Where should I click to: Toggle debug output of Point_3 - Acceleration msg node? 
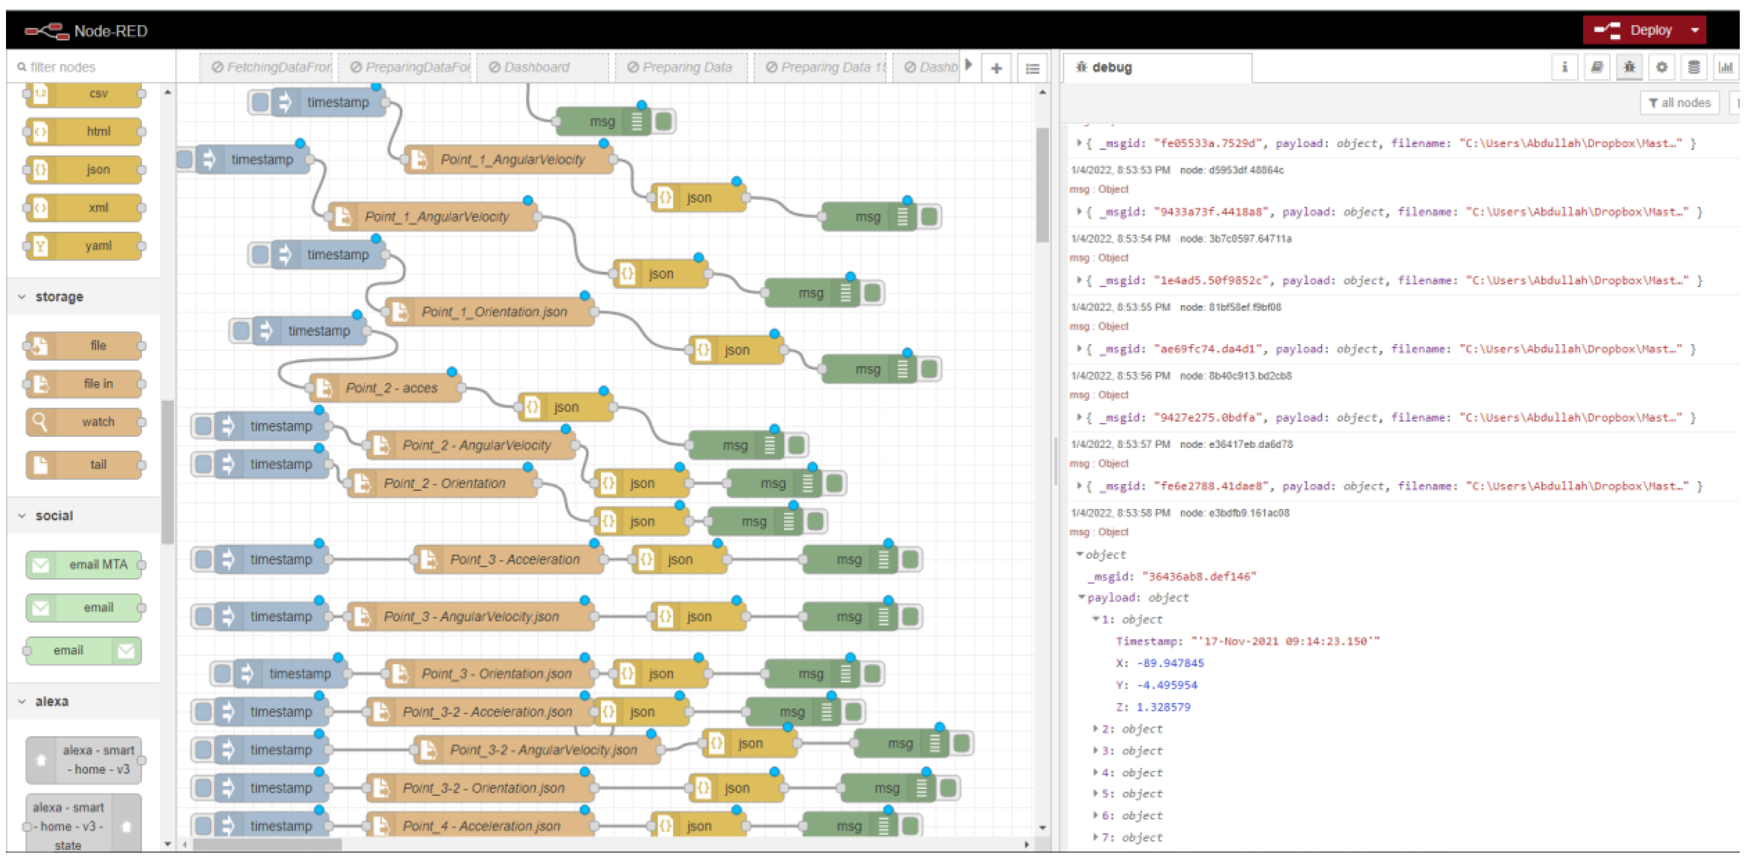click(911, 560)
